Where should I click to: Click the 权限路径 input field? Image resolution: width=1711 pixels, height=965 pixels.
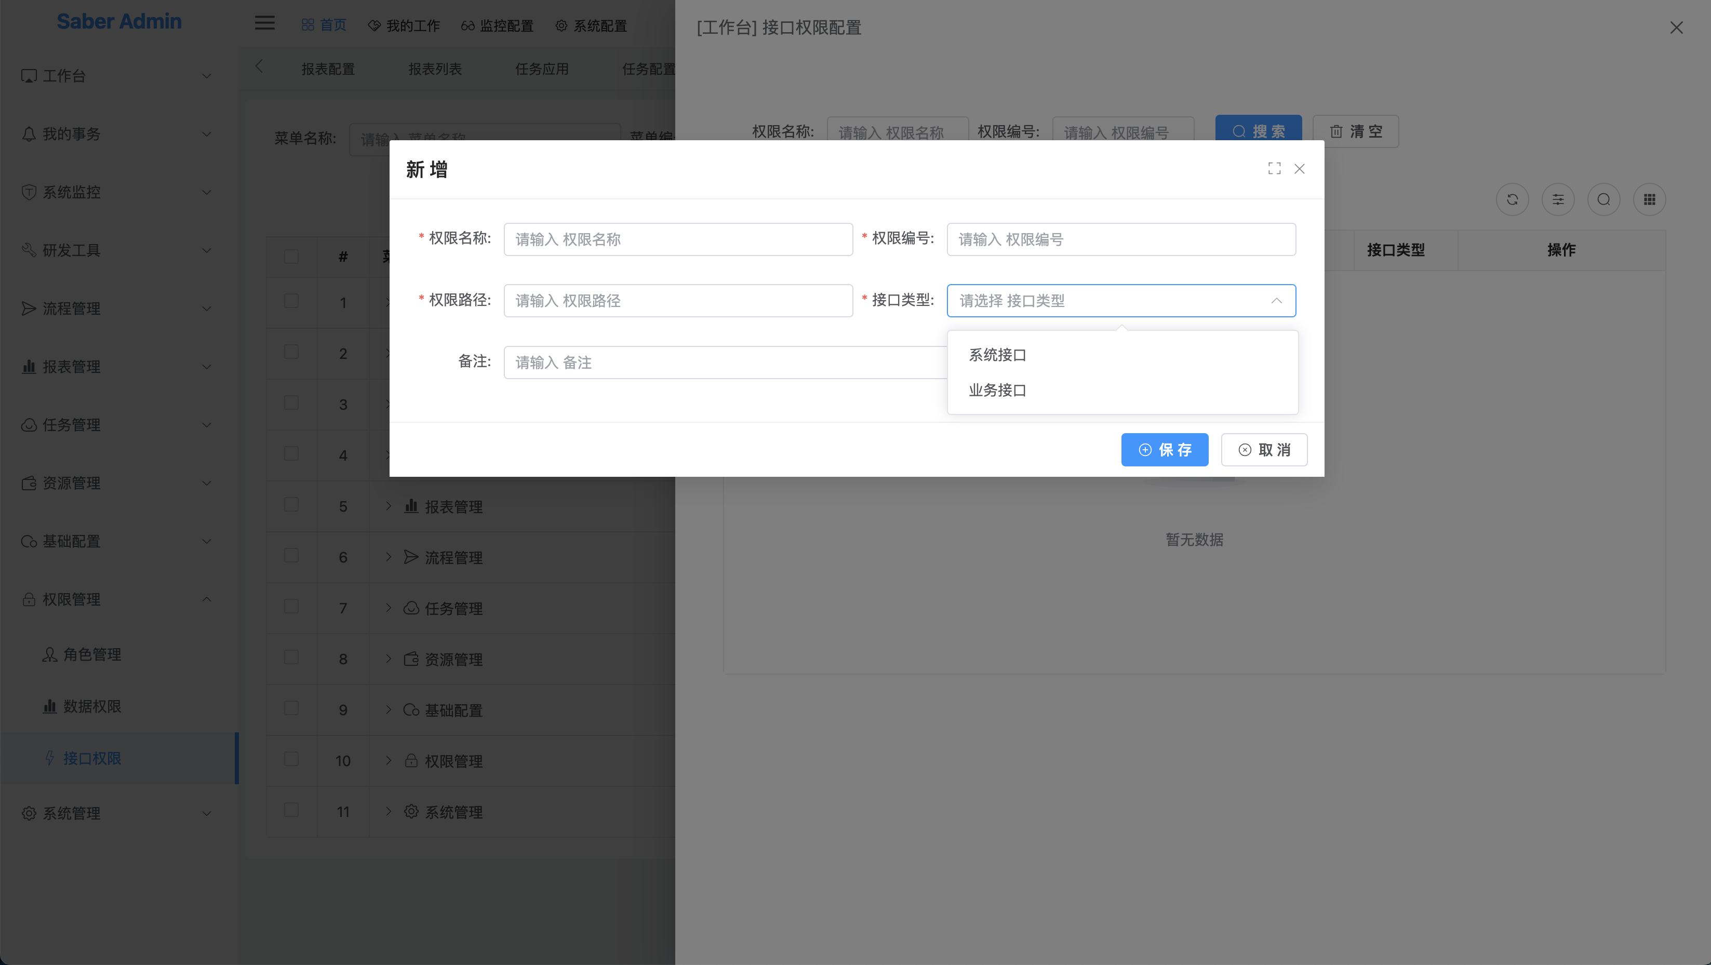pos(678,301)
